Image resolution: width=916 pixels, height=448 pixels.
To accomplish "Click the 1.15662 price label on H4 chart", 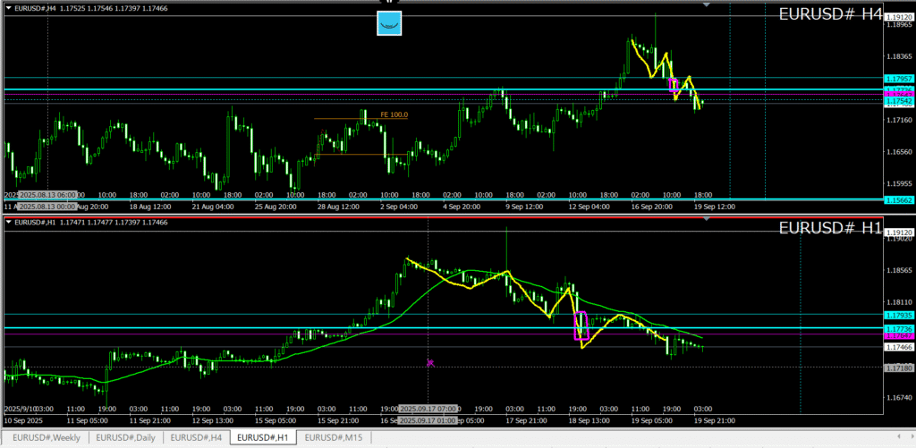I will click(898, 200).
